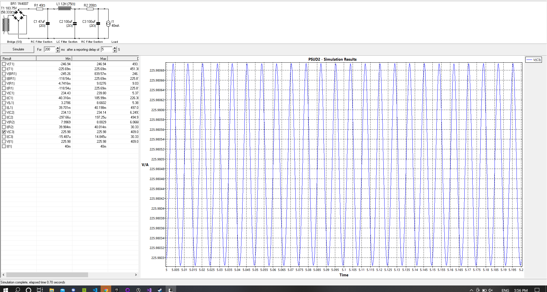
Task: Click the C2 100uF capacitor symbol
Action: pos(75,24)
